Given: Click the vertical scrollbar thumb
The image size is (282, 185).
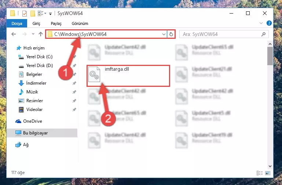Looking at the screenshot, I should (270, 56).
